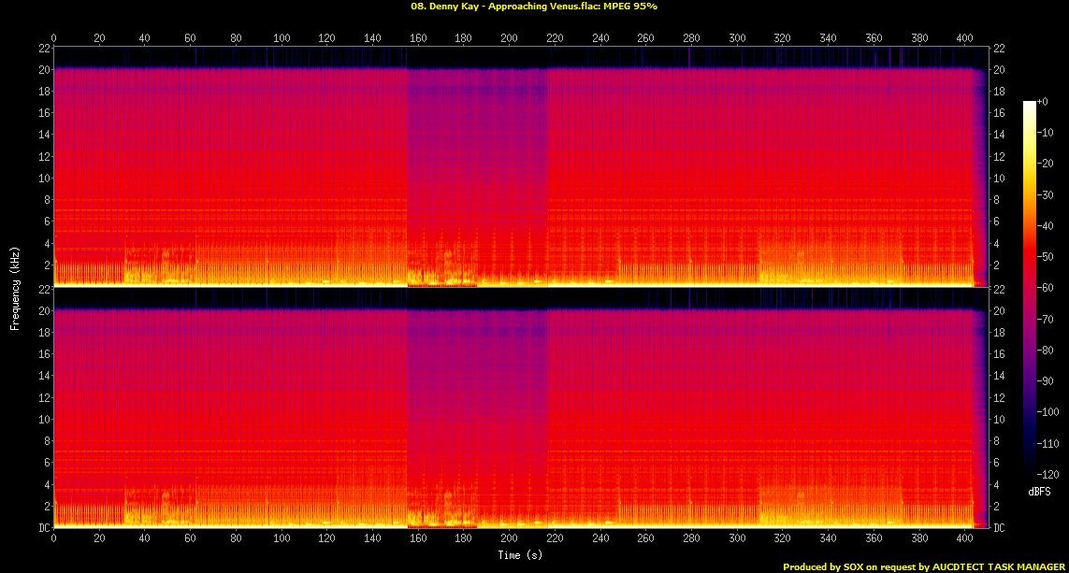Click the 100 second label on the bottom time axis
Image resolution: width=1069 pixels, height=573 pixels.
[x=282, y=538]
